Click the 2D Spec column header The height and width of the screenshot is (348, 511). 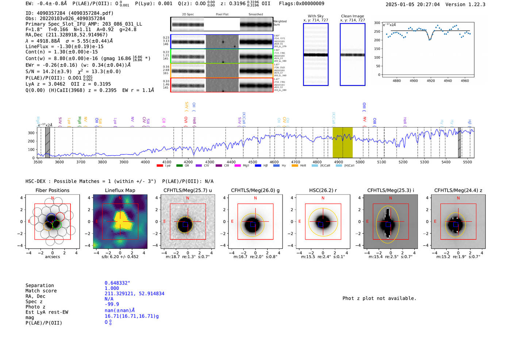click(x=188, y=15)
